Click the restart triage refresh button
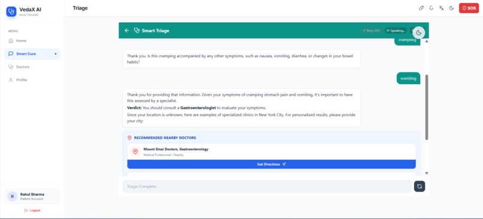483x219 pixels. [x=419, y=187]
